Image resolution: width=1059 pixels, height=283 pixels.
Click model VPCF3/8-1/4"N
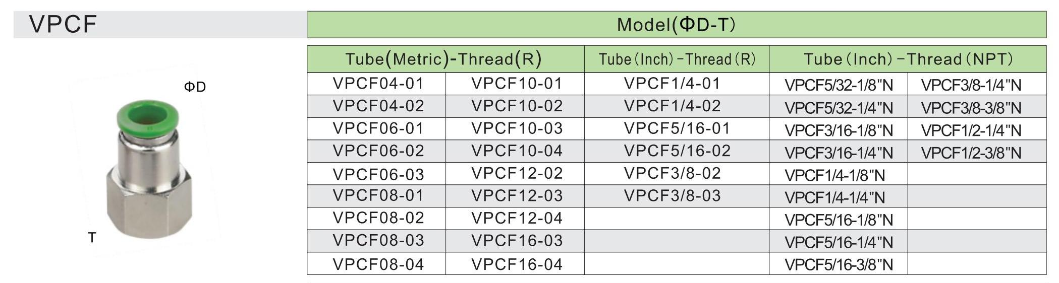[x=971, y=85]
